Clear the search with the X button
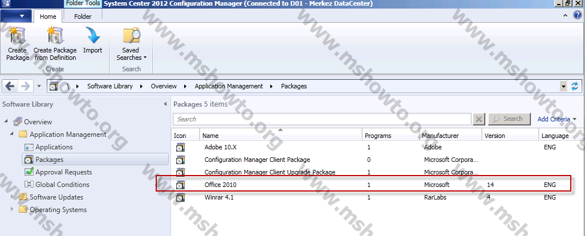The image size is (585, 236). click(x=479, y=119)
